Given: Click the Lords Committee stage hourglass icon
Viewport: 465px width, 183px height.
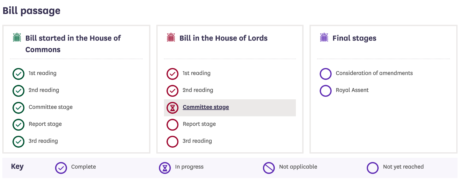Looking at the screenshot, I should (172, 108).
